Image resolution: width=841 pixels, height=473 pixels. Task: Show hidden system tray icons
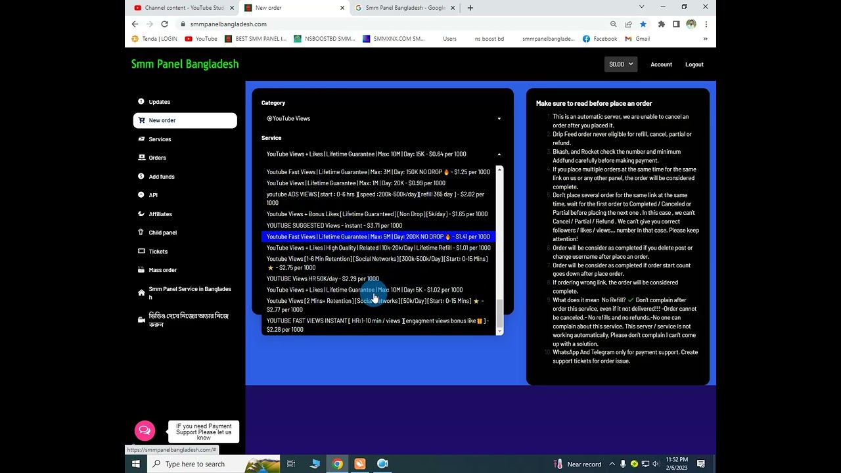(612, 464)
